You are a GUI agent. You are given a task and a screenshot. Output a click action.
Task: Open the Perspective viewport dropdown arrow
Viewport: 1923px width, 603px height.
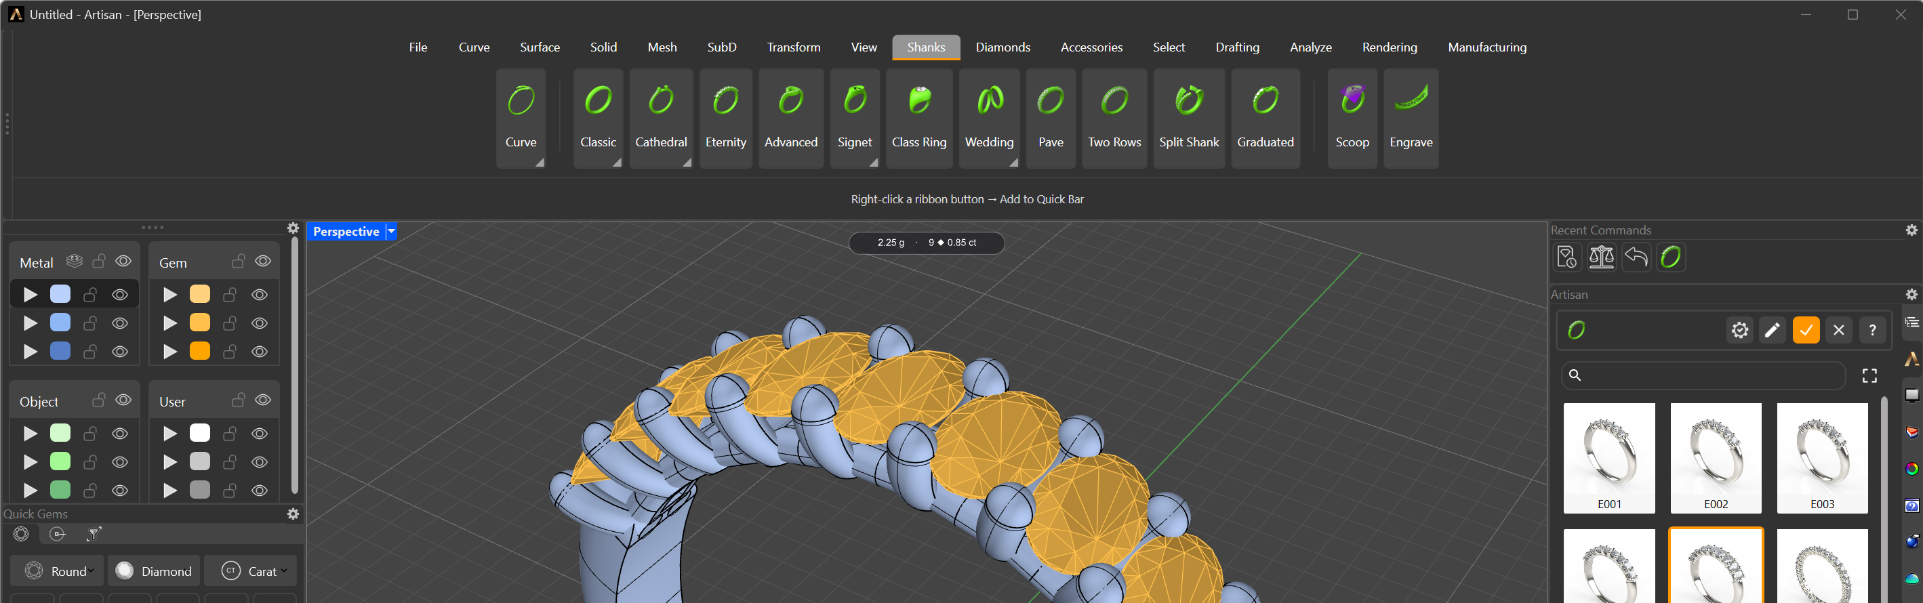[391, 231]
